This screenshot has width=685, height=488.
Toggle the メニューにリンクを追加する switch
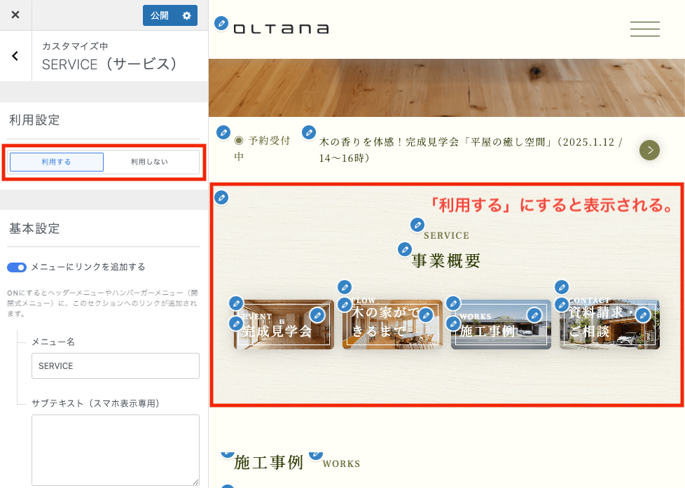coord(17,267)
